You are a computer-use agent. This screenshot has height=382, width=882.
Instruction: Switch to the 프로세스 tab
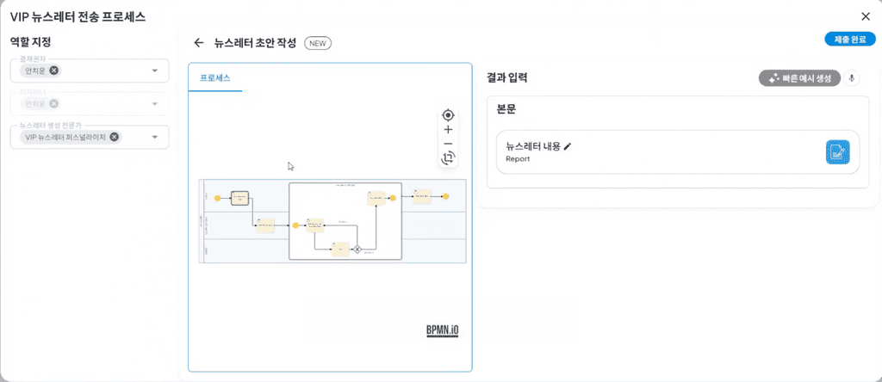(x=215, y=78)
